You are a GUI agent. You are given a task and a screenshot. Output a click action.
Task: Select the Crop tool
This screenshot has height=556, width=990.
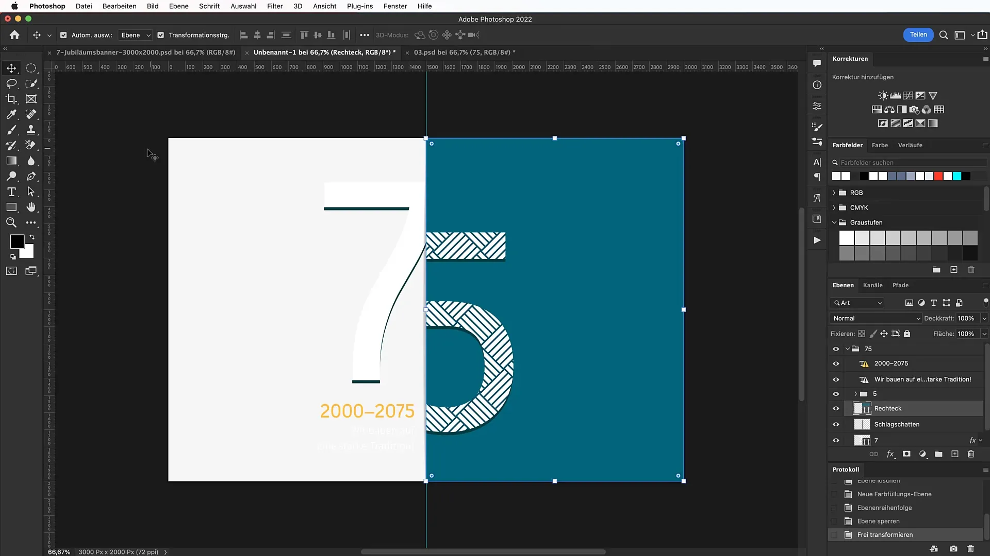coord(11,98)
